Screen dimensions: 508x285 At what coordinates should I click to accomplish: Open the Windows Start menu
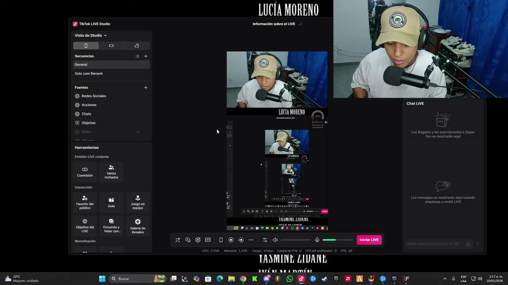pyautogui.click(x=102, y=279)
